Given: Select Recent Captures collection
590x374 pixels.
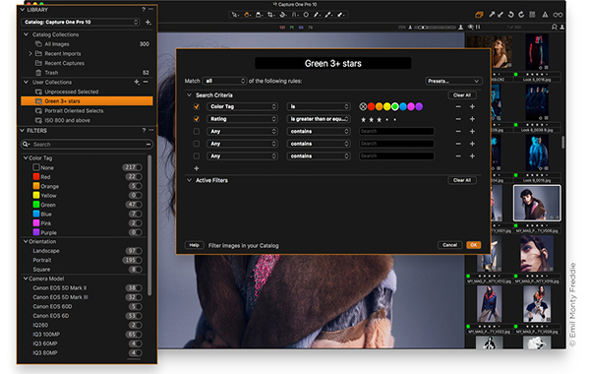Looking at the screenshot, I should coord(64,63).
